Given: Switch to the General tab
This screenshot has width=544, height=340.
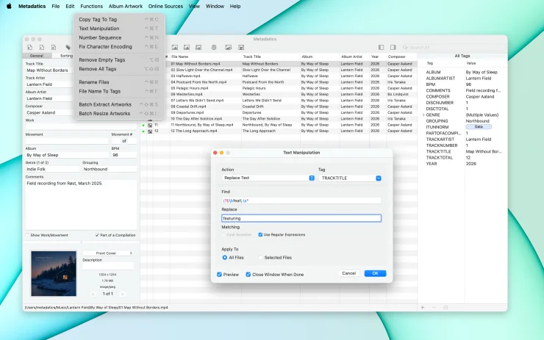Looking at the screenshot, I should (37, 56).
